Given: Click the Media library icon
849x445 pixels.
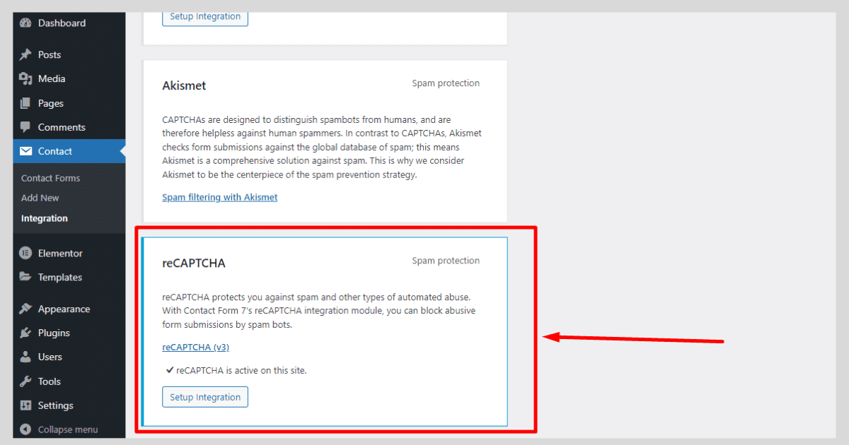Looking at the screenshot, I should point(26,78).
